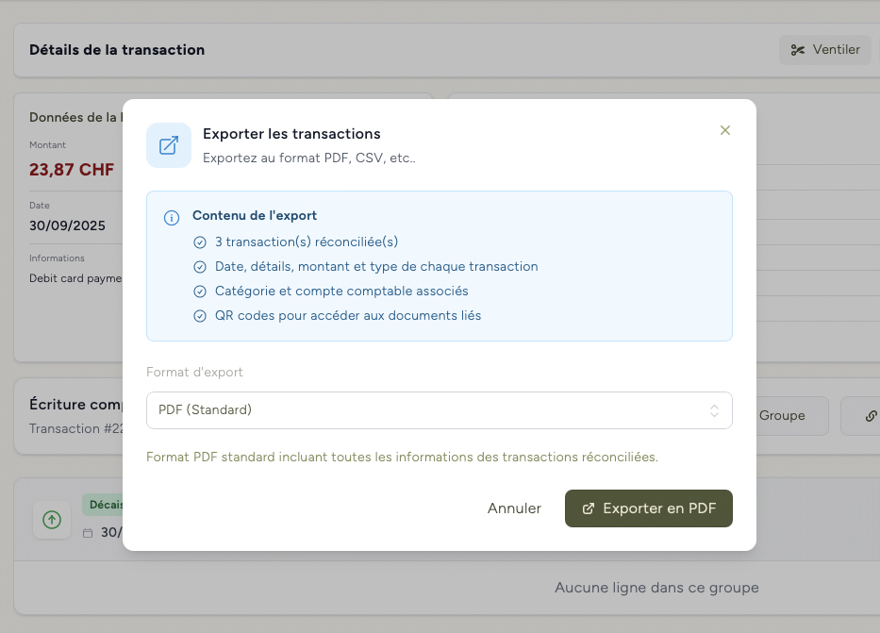
Task: Click the checkmark beside 3 transaction(s) réconciliée(s)
Action: point(200,242)
